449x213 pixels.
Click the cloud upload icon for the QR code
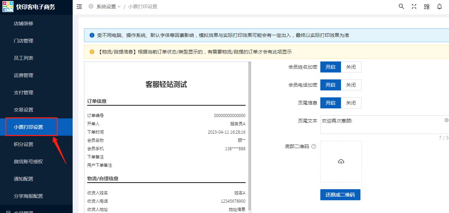pyautogui.click(x=341, y=162)
